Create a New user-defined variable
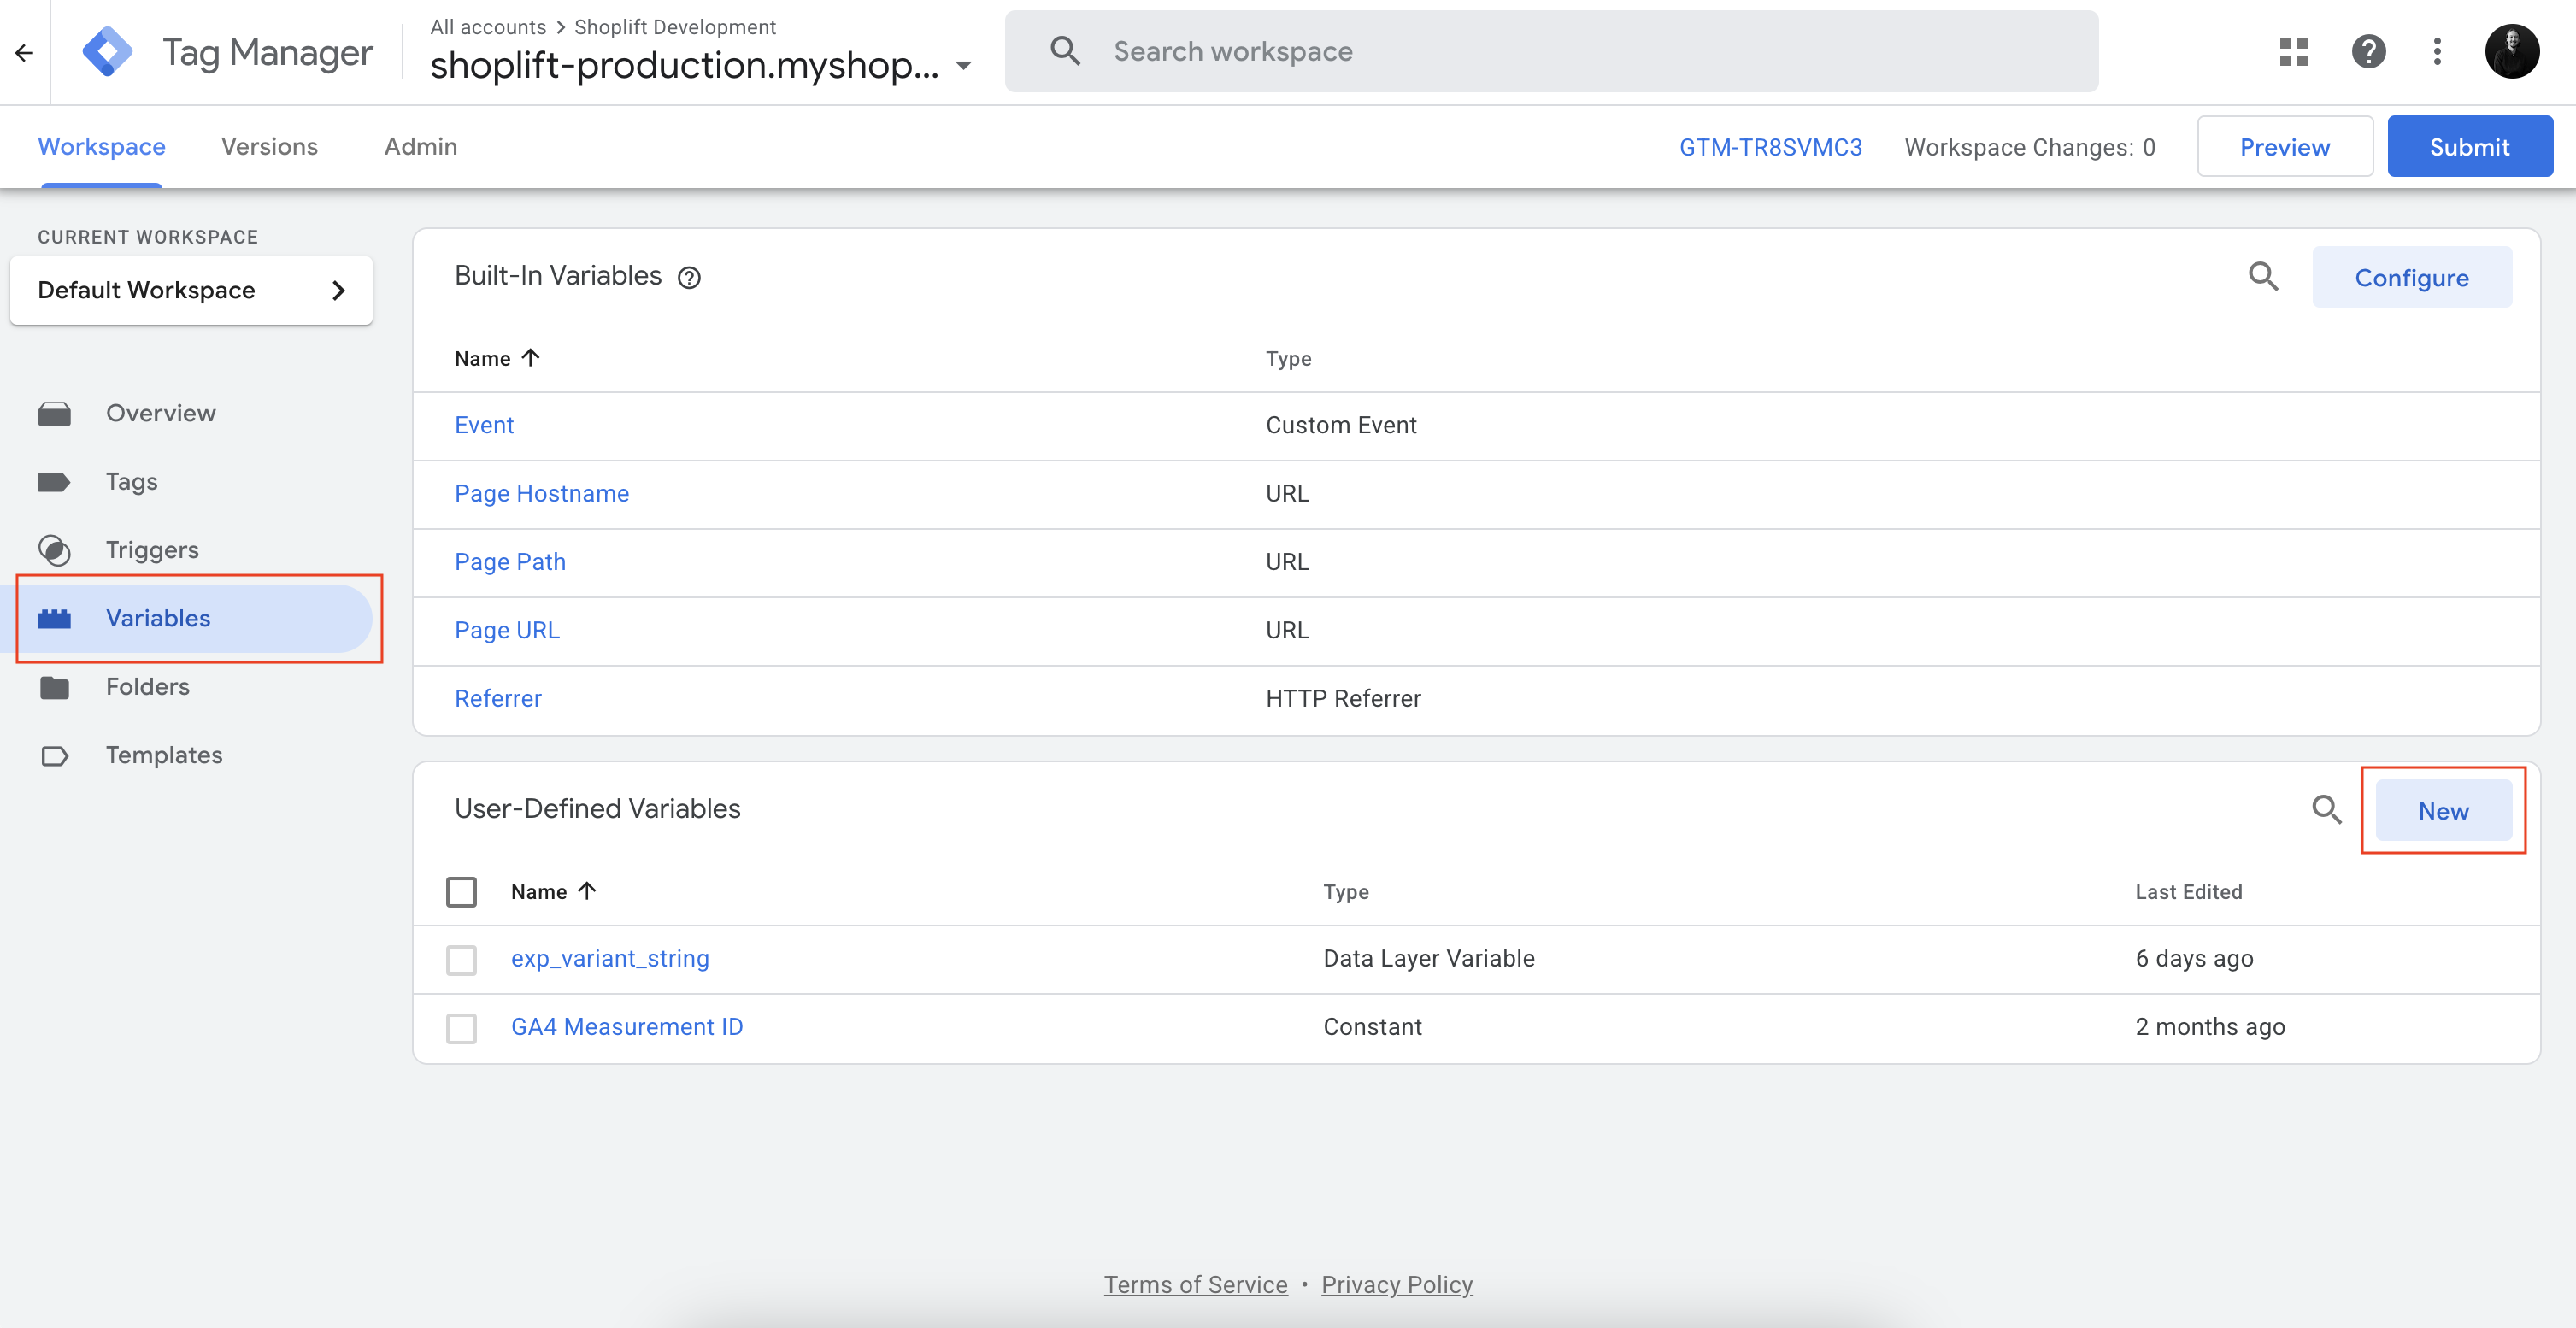 coord(2442,811)
